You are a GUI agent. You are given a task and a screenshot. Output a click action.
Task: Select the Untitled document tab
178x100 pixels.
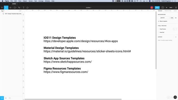tap(14, 4)
